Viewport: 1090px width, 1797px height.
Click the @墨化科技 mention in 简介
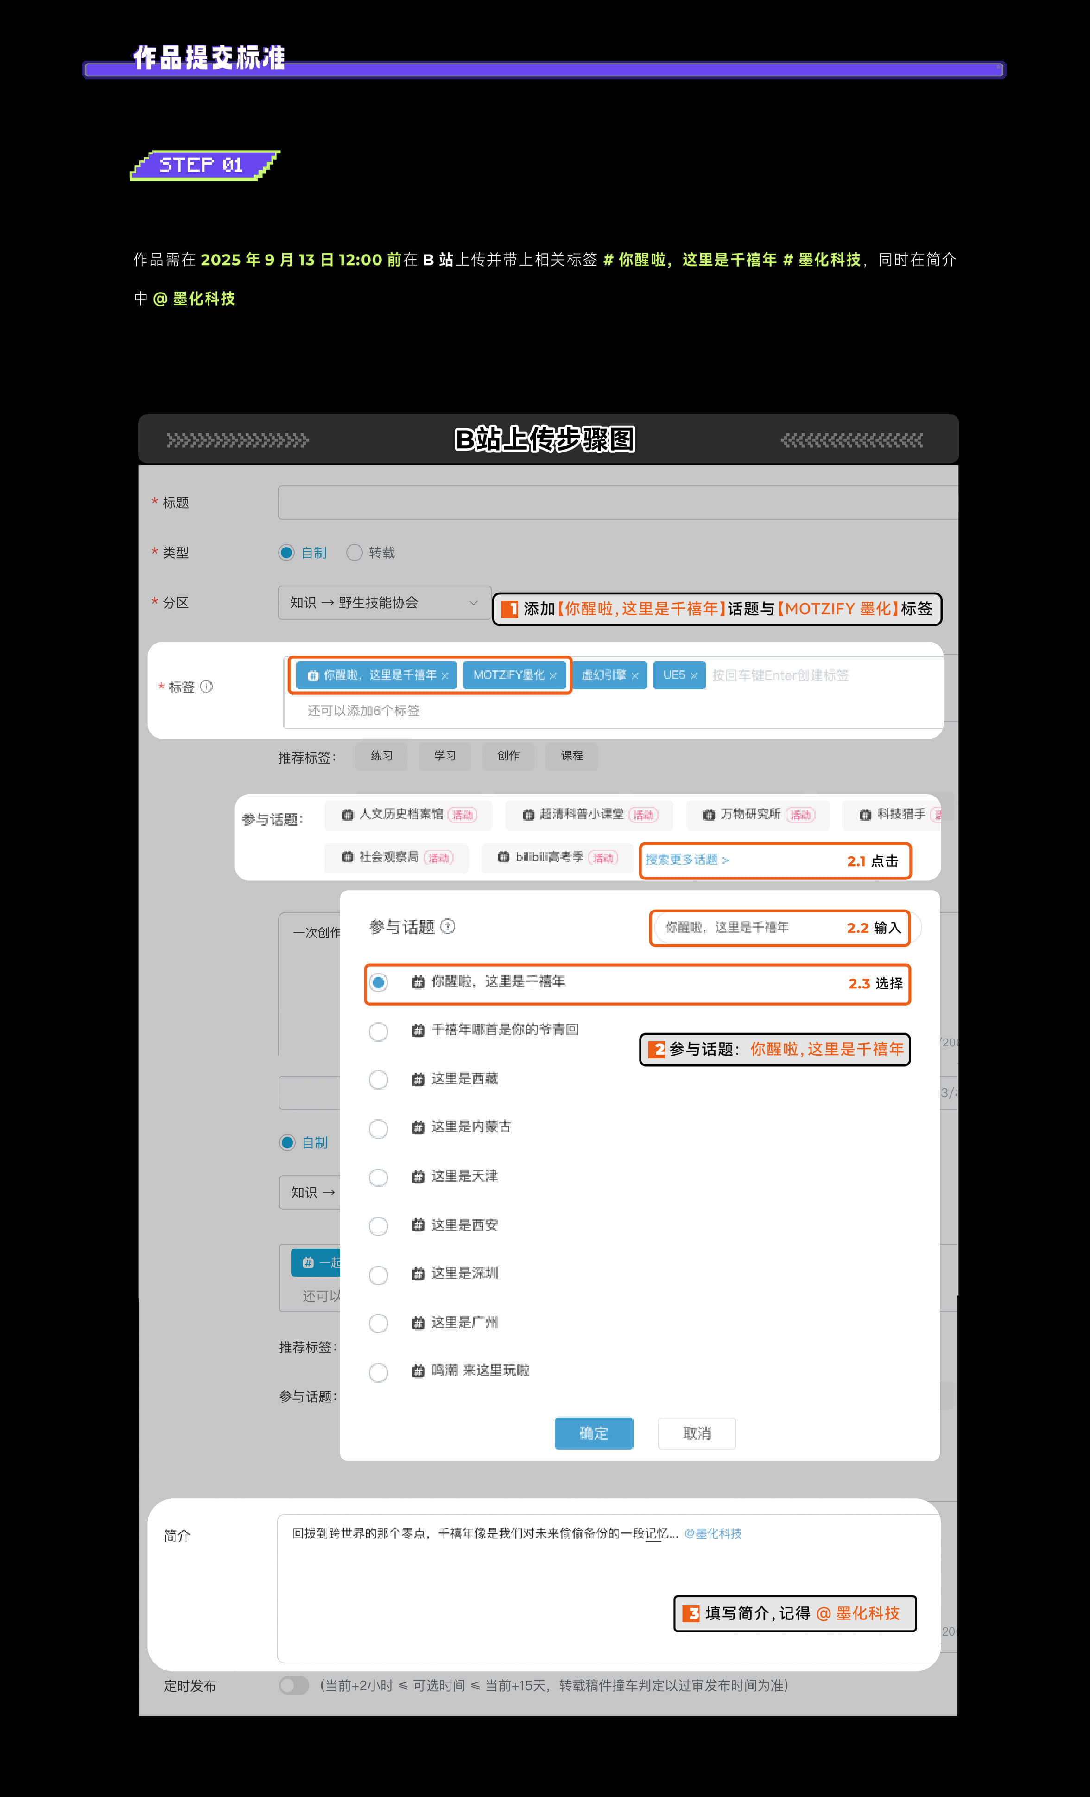713,1534
